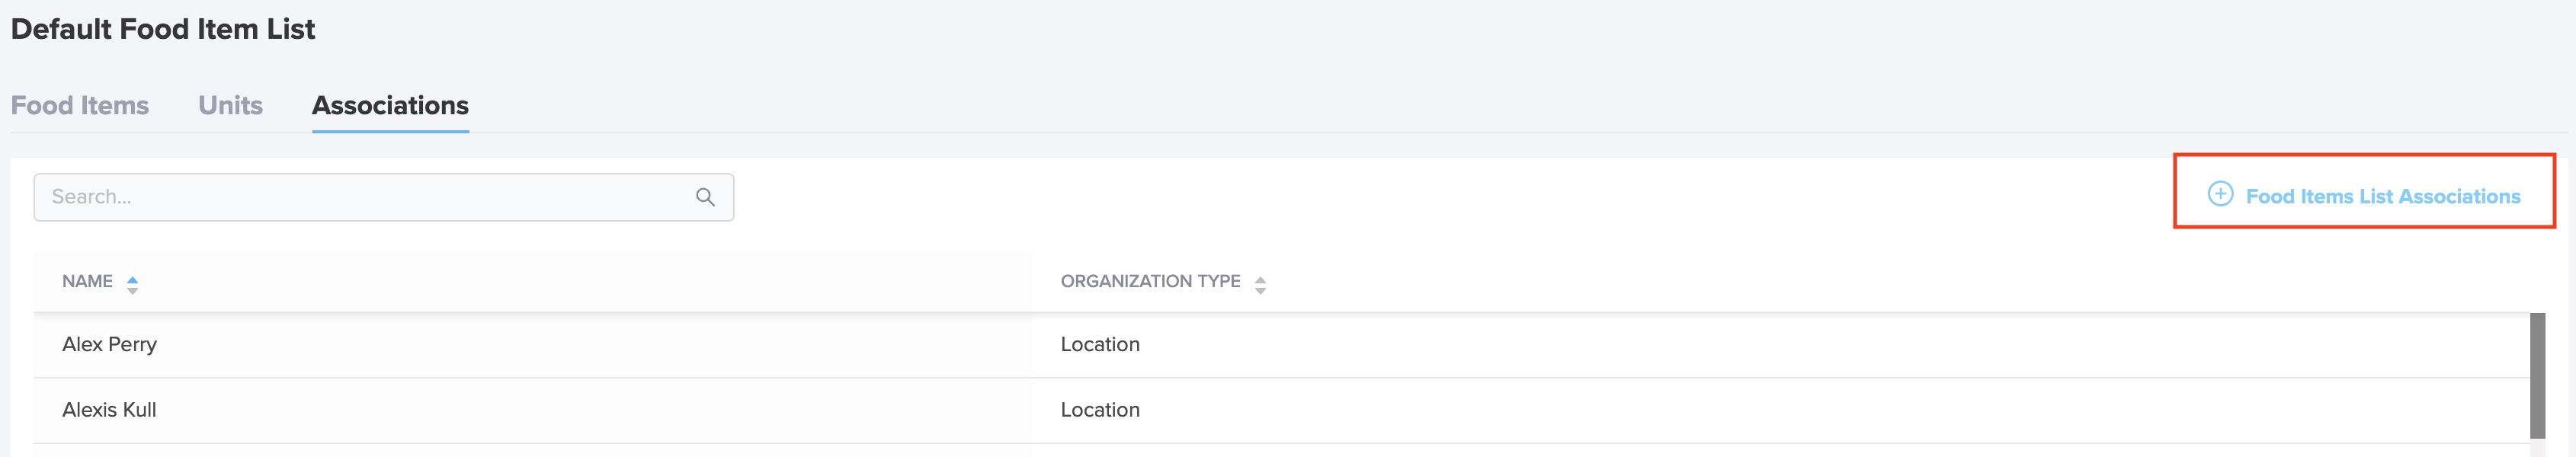Select the Alex Perry row name
The height and width of the screenshot is (457, 2576).
coord(109,344)
